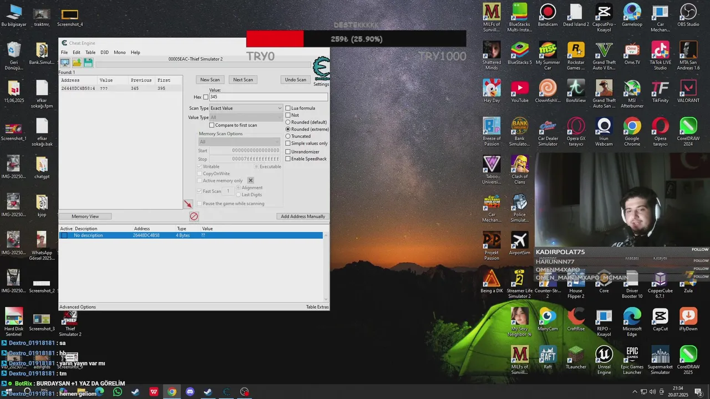Screen dimensions: 710x399
Task: Click the open file folder icon in Cheat Engine
Action: [77, 63]
